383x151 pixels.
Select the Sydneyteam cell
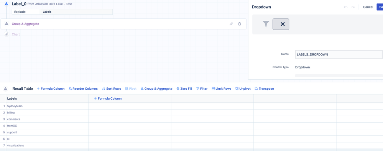(47, 106)
